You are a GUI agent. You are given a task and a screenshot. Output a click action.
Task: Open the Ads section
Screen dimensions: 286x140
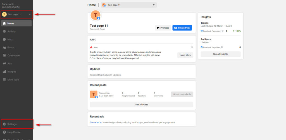coord(16,63)
